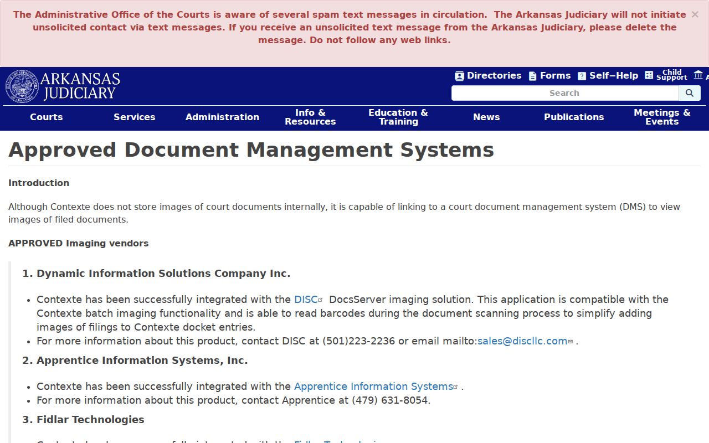Click the Introduction subheading
The width and height of the screenshot is (709, 443).
[39, 183]
